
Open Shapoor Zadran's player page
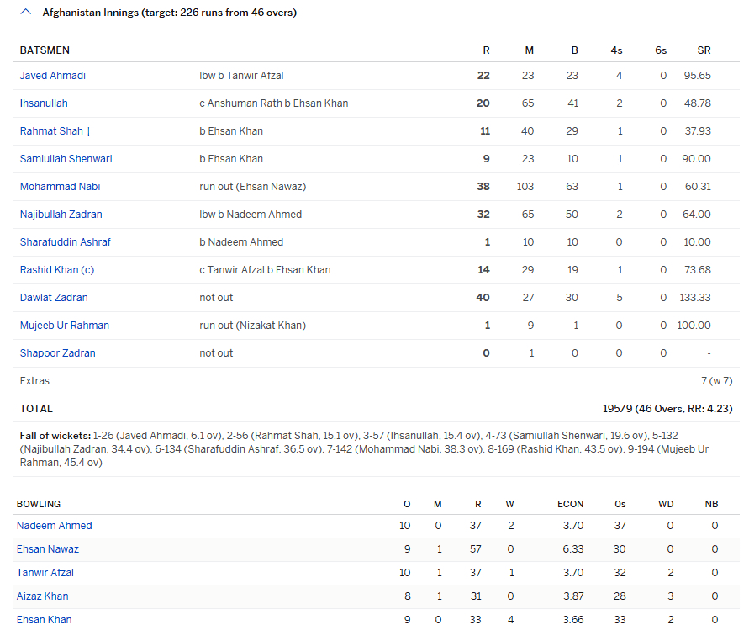coord(57,353)
